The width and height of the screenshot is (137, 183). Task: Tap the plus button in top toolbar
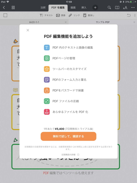click(95, 8)
